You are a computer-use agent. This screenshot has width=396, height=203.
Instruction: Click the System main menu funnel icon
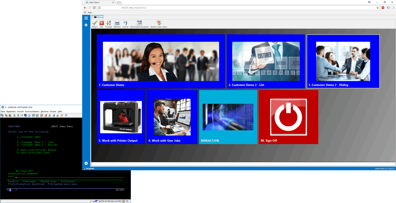click(159, 23)
